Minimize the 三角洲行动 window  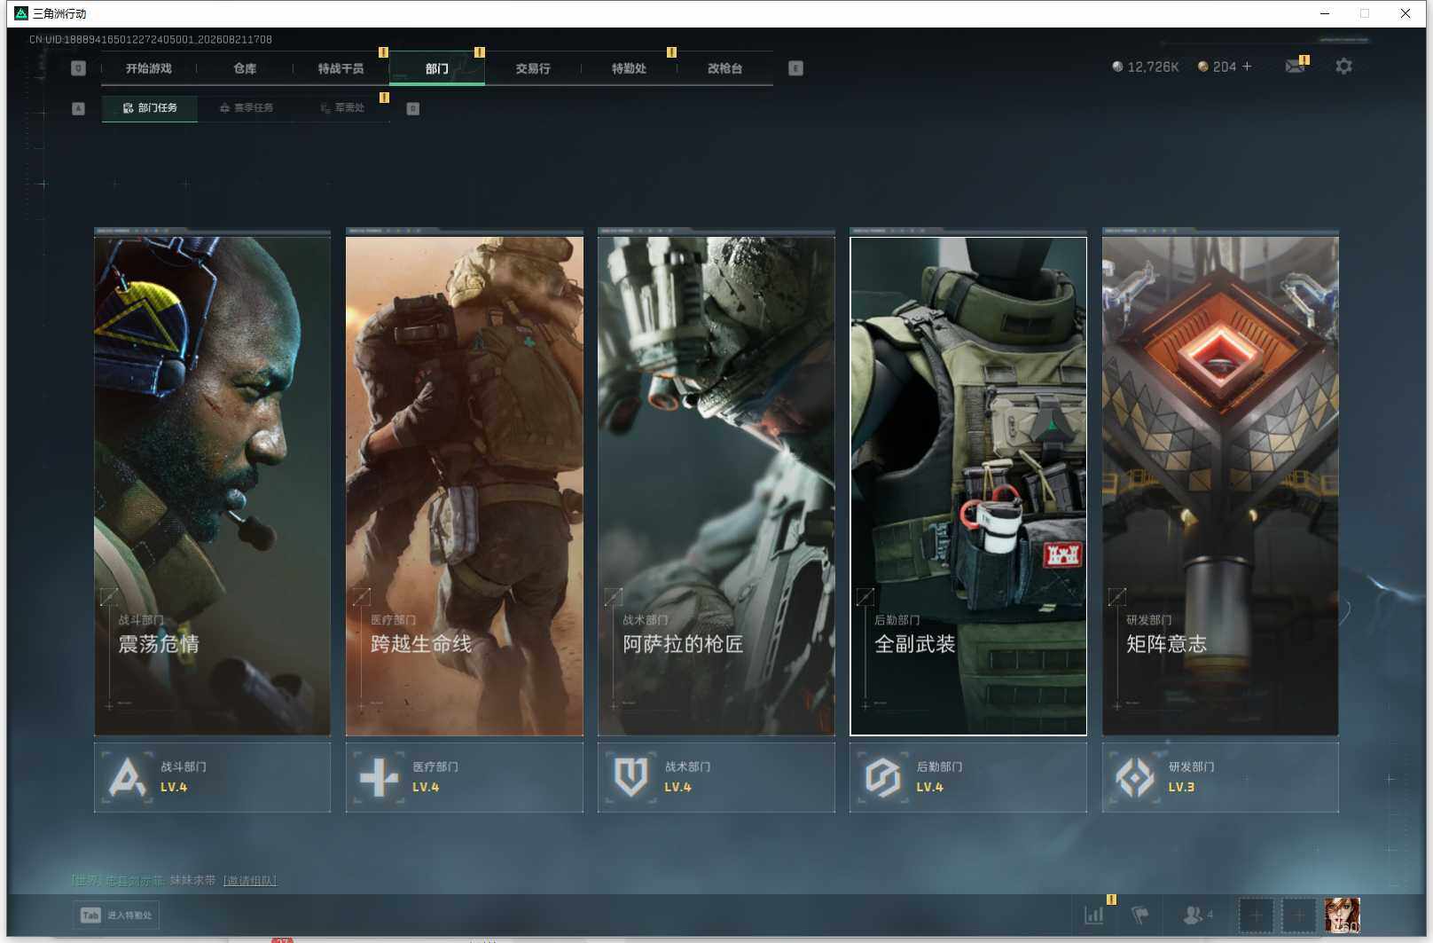click(1324, 13)
